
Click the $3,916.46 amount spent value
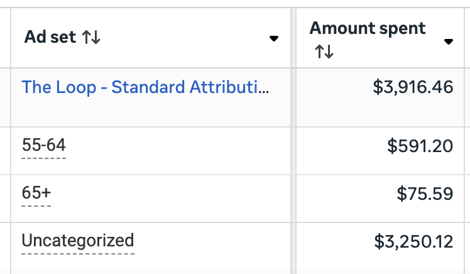coord(413,87)
